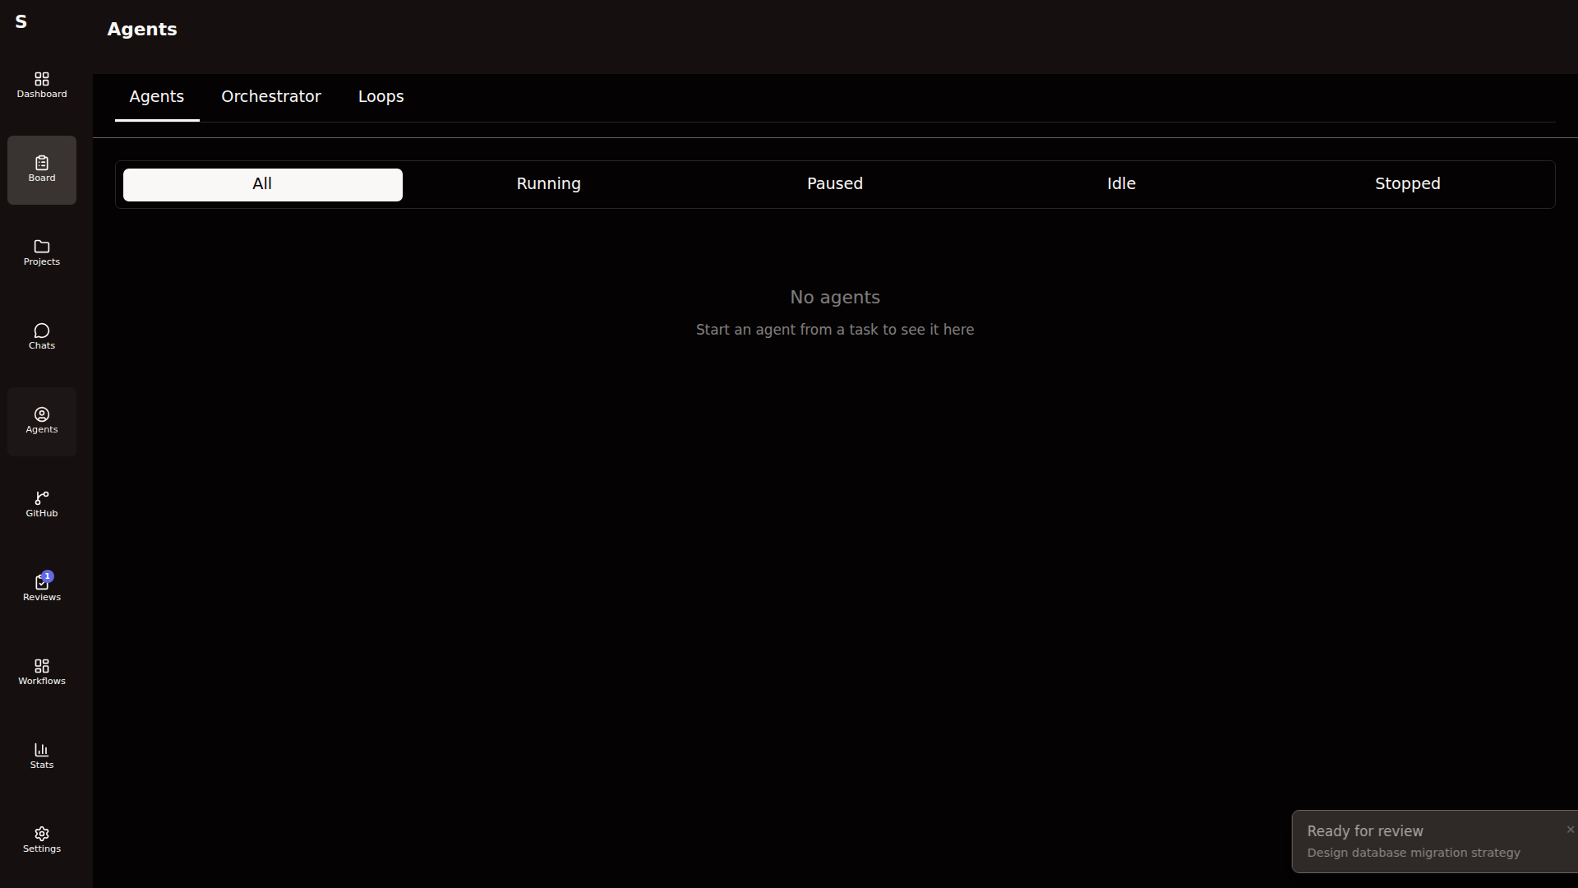
Task: Open the Settings panel
Action: [41, 839]
